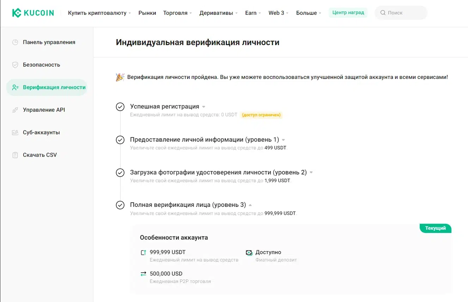Image resolution: width=468 pixels, height=302 pixels.
Task: Click the Полная верификация лица checkmark circle
Action: [120, 205]
